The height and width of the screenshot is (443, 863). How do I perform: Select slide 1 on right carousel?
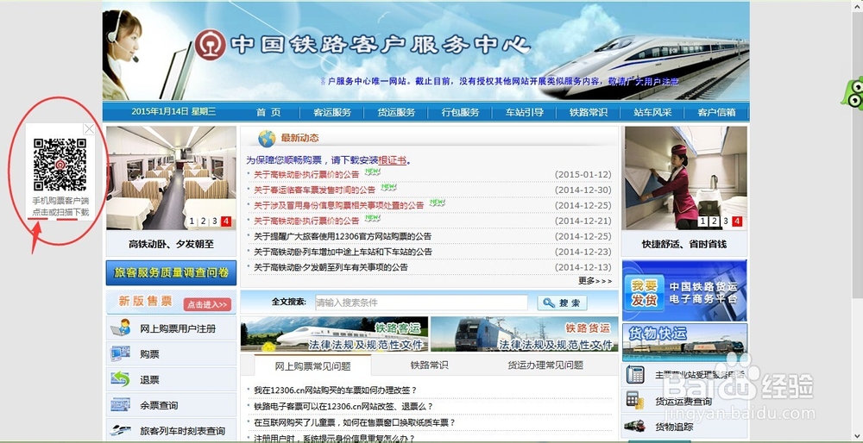(702, 221)
